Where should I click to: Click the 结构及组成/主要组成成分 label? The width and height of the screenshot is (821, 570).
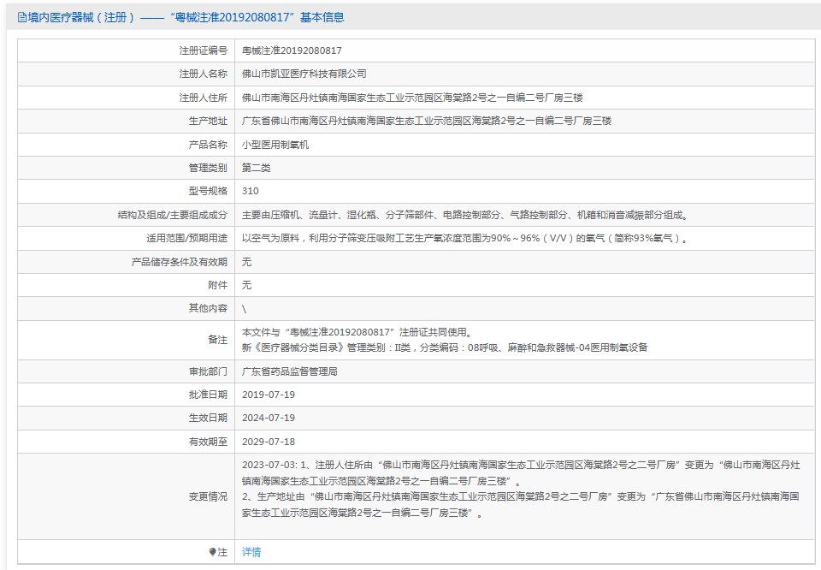click(x=173, y=215)
